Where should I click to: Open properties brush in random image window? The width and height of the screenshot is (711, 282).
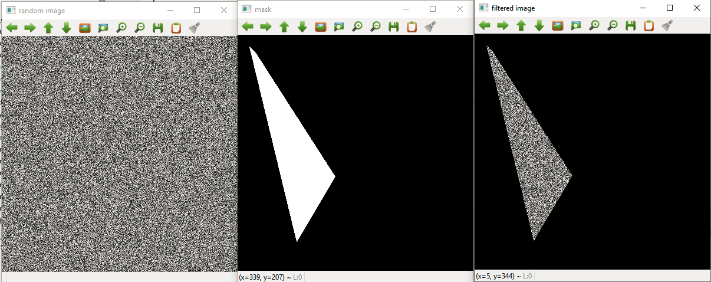[194, 27]
